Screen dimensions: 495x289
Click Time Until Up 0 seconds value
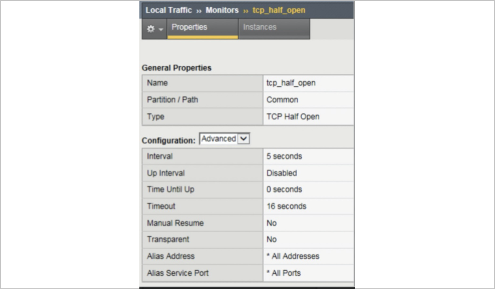pyautogui.click(x=284, y=190)
